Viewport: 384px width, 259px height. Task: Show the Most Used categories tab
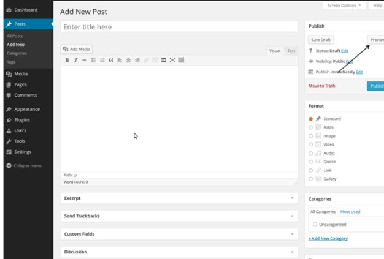[x=350, y=212]
